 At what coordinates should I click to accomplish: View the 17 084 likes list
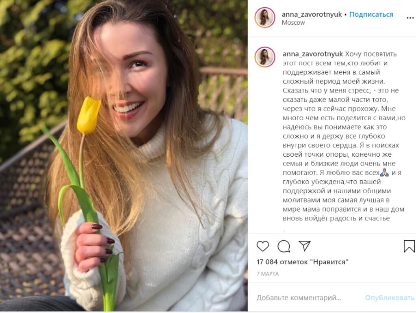point(302,262)
